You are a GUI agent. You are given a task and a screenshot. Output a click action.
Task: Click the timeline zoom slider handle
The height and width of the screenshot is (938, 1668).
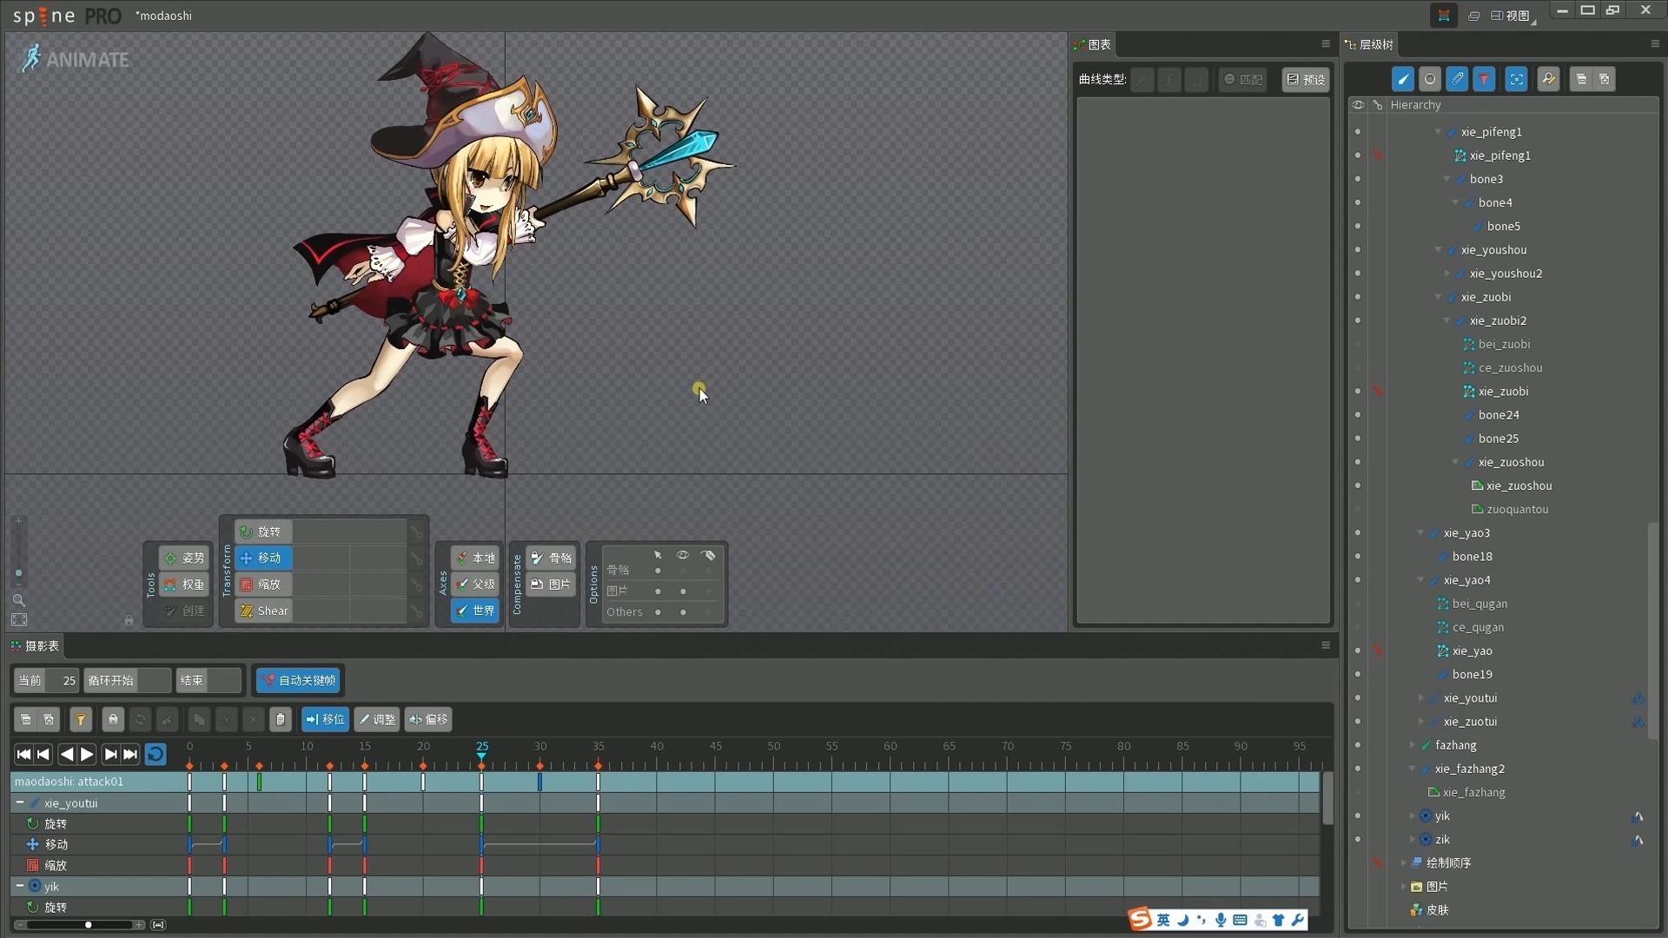click(88, 925)
